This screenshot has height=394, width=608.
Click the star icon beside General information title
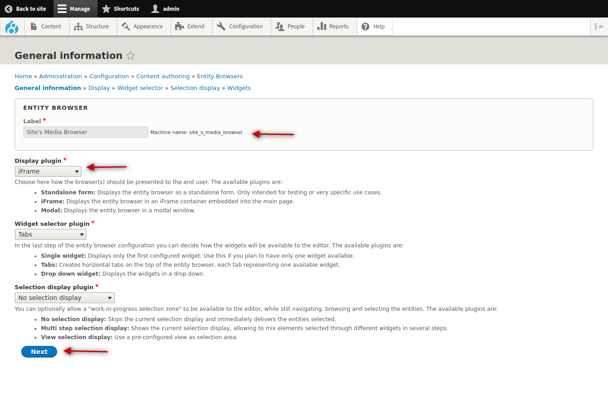pyautogui.click(x=131, y=56)
